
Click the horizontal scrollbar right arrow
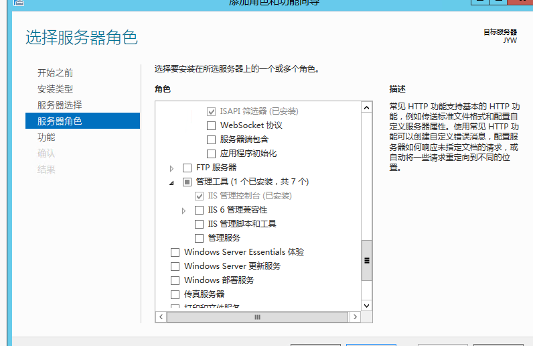tap(356, 316)
